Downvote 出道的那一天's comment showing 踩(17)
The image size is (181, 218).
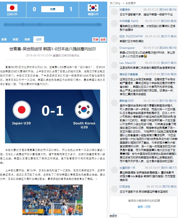pyautogui.click(x=173, y=168)
